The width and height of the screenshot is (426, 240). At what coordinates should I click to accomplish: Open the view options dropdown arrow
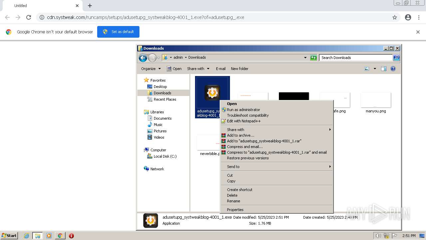point(375,69)
